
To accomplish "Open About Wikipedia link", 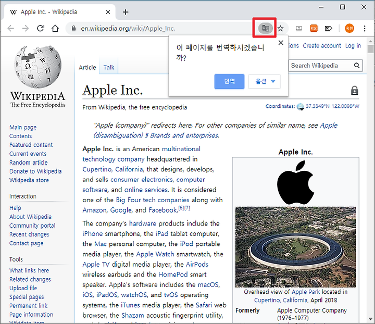I will pyautogui.click(x=30, y=217).
